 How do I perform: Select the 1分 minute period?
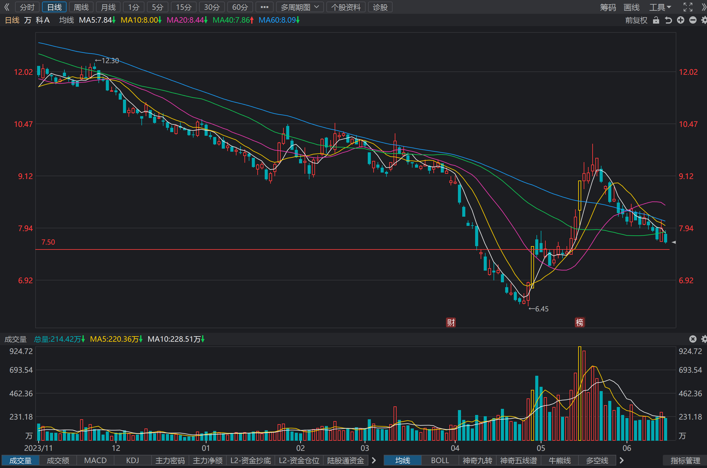click(134, 7)
